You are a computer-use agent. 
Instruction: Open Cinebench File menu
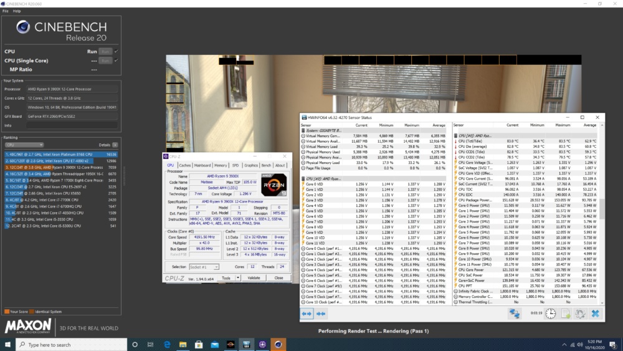(x=5, y=11)
